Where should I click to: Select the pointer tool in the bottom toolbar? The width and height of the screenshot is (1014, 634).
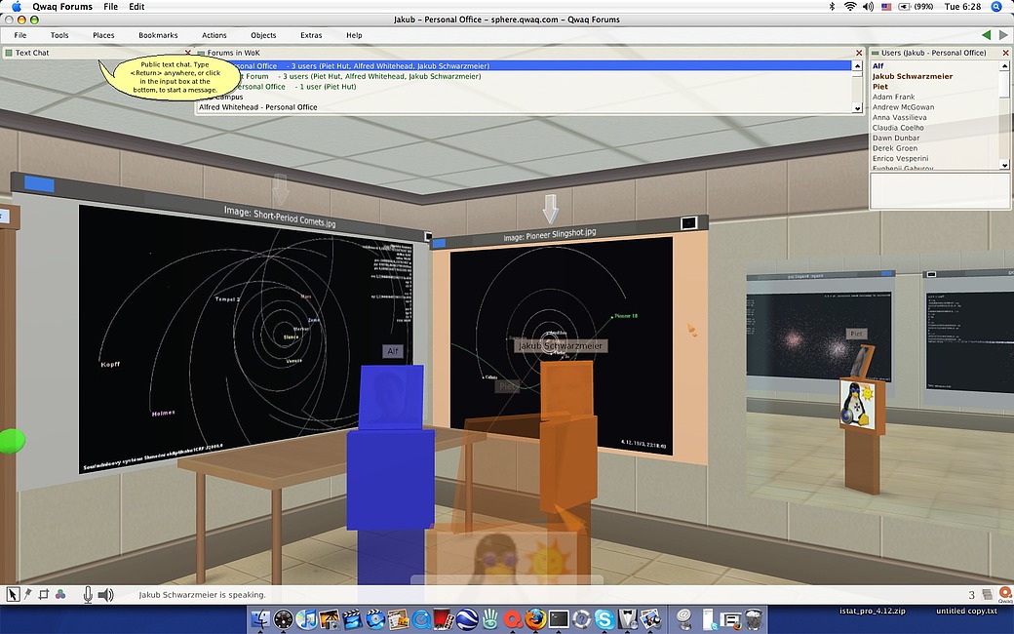(13, 594)
